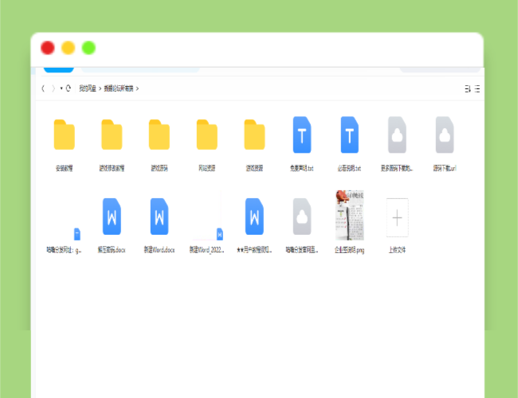
Task: Open the sort order icon
Action: click(x=468, y=89)
